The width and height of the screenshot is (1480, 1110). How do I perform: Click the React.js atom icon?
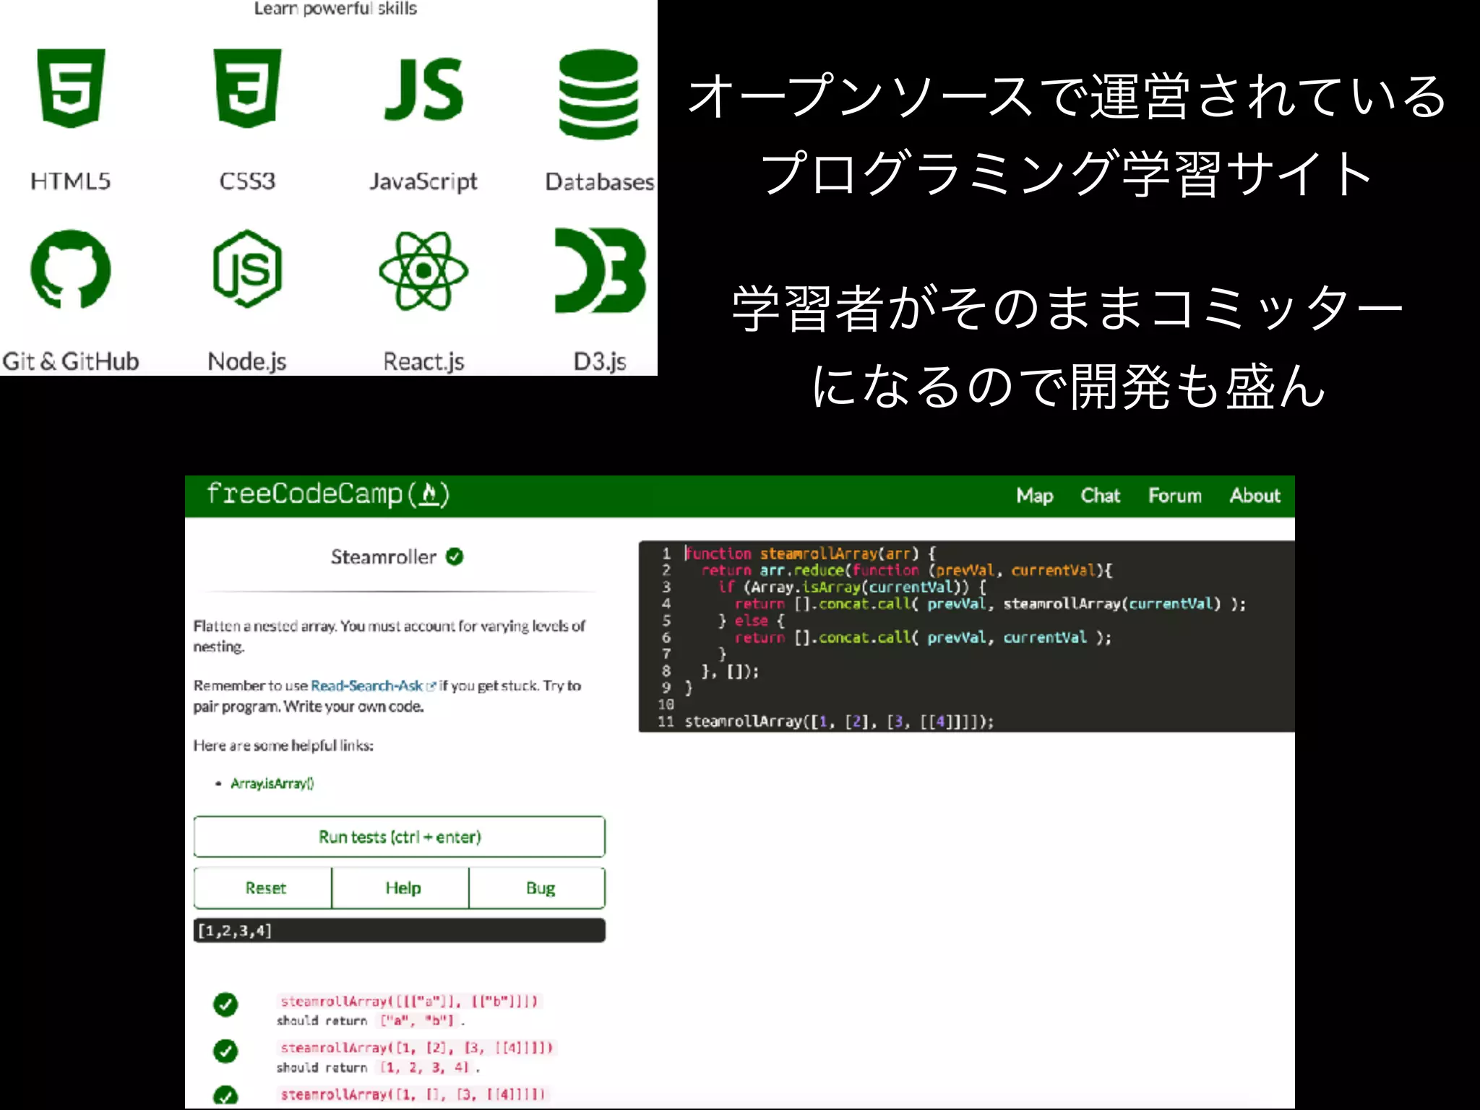tap(423, 270)
